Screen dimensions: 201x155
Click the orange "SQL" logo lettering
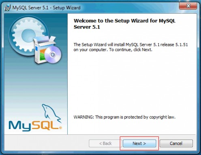tap(45, 125)
